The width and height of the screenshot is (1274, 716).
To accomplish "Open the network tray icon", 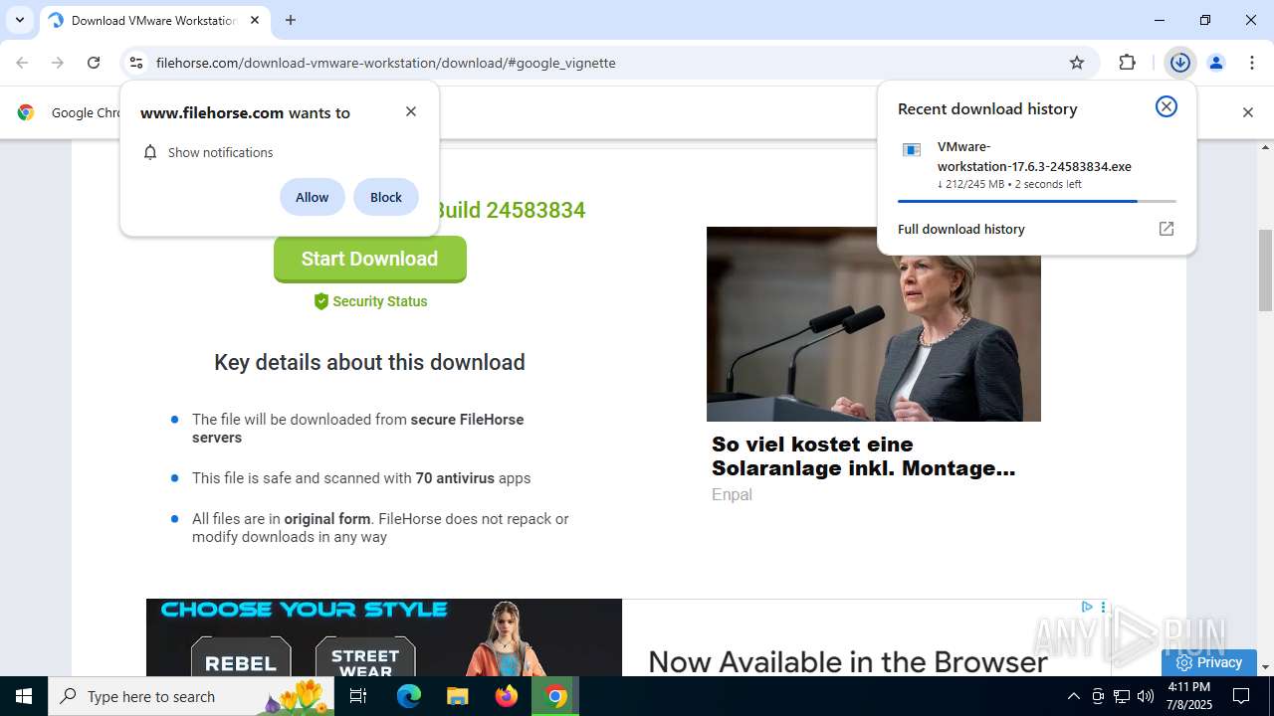I will 1122,696.
